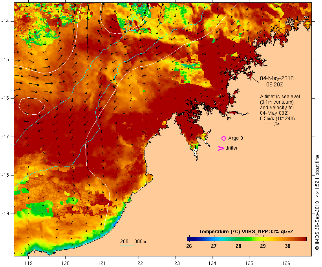Click the longitude label 124
The width and height of the screenshot is (322, 267).
pyautogui.click(x=212, y=263)
